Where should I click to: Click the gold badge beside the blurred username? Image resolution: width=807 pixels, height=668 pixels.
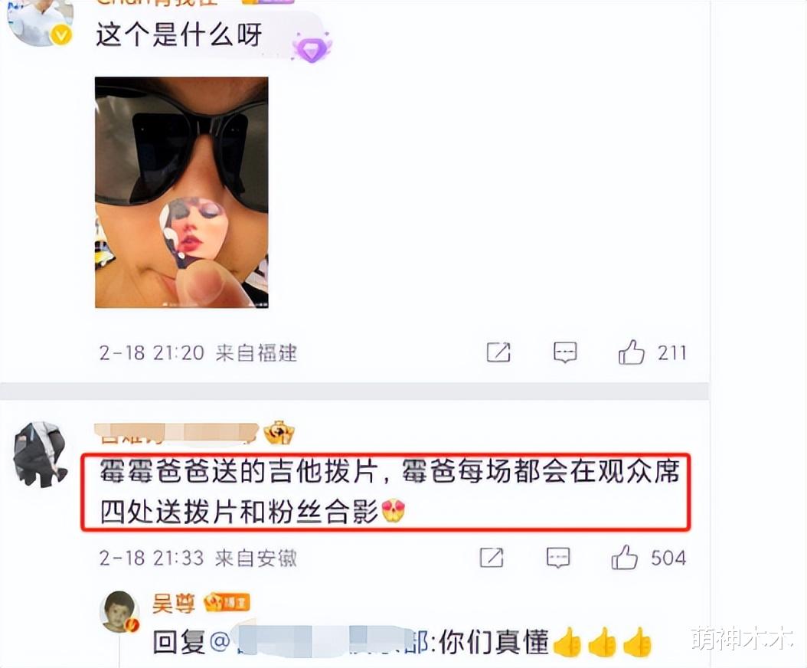pos(279,433)
